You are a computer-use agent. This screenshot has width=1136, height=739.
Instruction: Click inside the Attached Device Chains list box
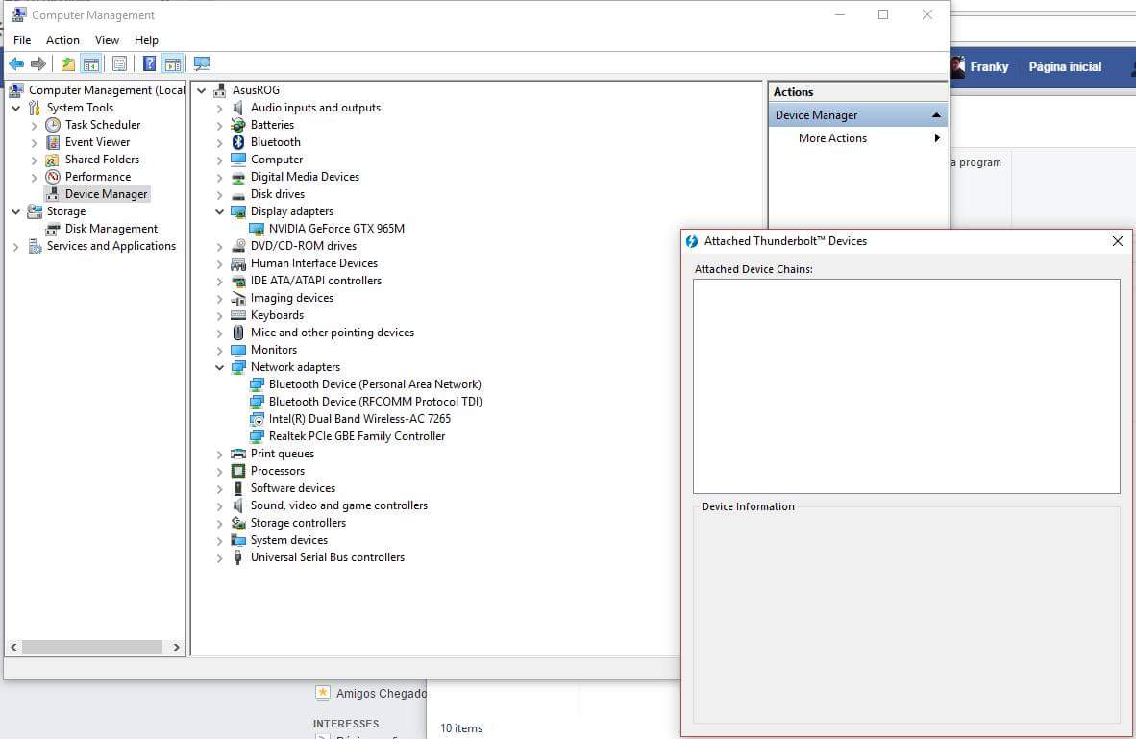click(906, 386)
